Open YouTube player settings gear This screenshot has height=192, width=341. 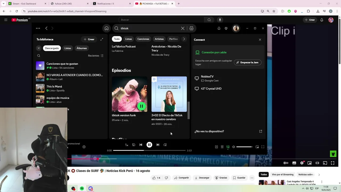tap(302, 163)
